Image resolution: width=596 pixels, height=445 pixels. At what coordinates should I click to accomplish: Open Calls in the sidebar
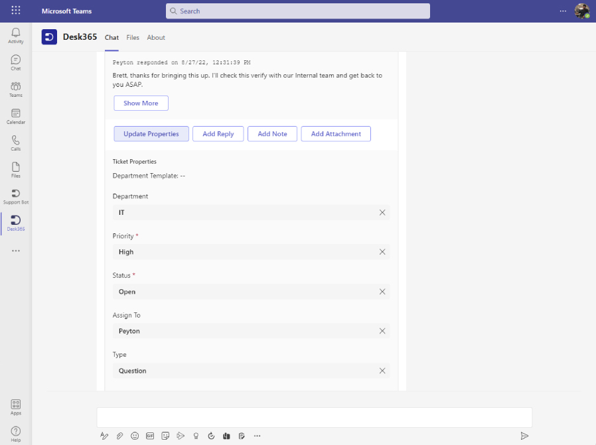(15, 143)
